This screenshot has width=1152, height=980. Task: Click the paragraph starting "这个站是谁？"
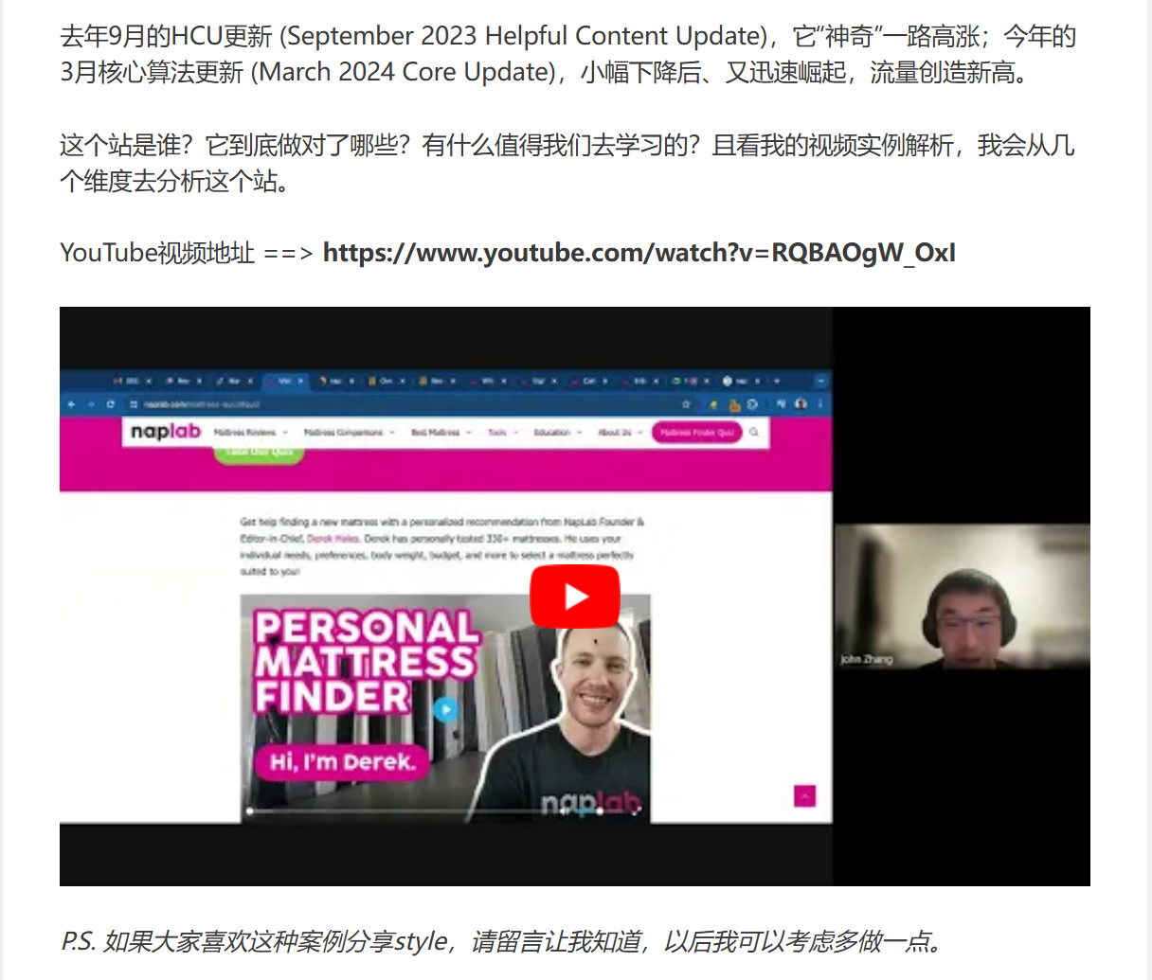point(567,163)
